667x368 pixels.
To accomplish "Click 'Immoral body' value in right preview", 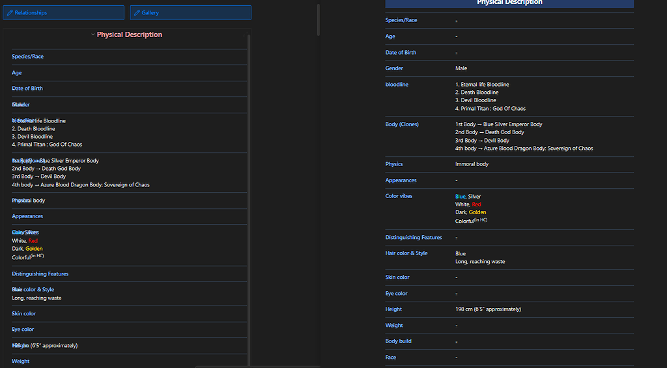I will coord(472,164).
